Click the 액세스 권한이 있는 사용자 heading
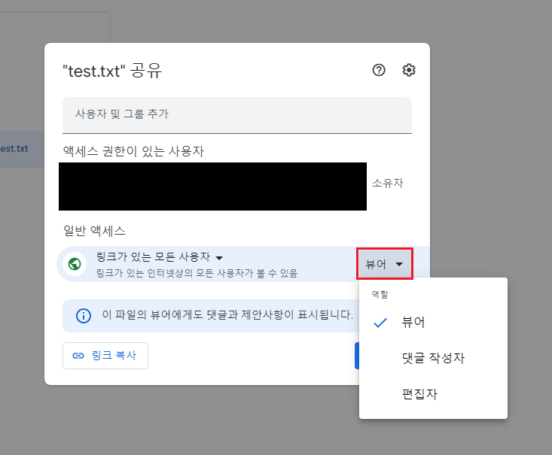The height and width of the screenshot is (455, 552). 133,151
